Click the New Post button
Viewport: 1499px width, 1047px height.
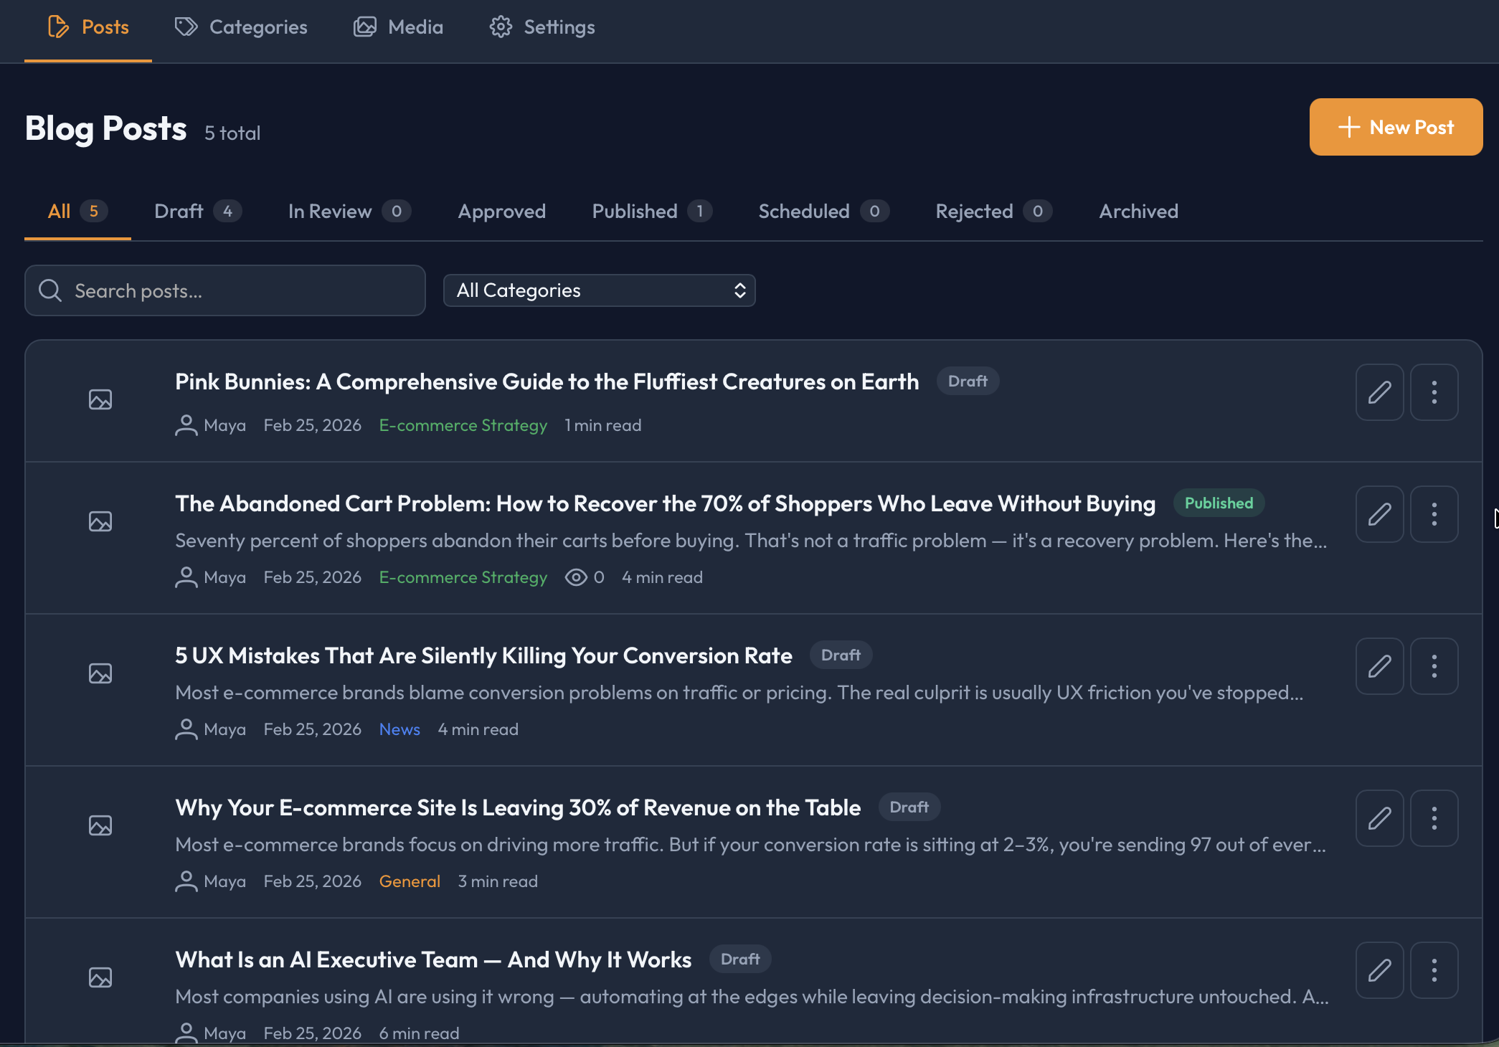[x=1395, y=127]
